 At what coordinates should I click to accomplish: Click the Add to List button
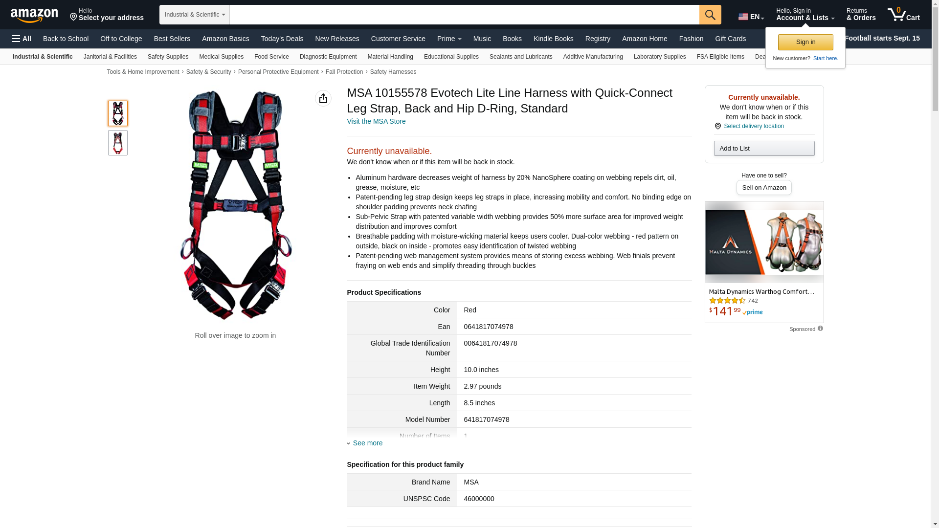[x=764, y=149]
